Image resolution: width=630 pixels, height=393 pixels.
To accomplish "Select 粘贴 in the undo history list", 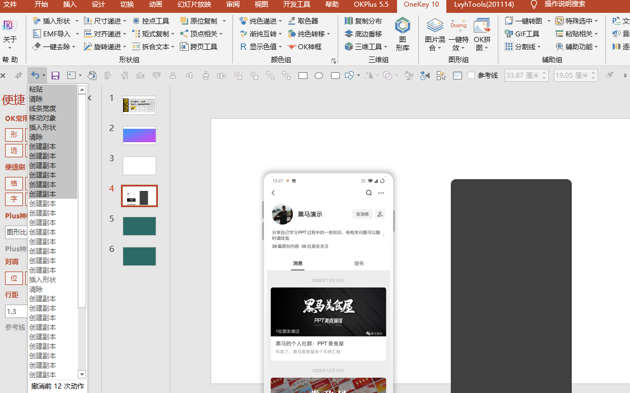I will (x=53, y=89).
